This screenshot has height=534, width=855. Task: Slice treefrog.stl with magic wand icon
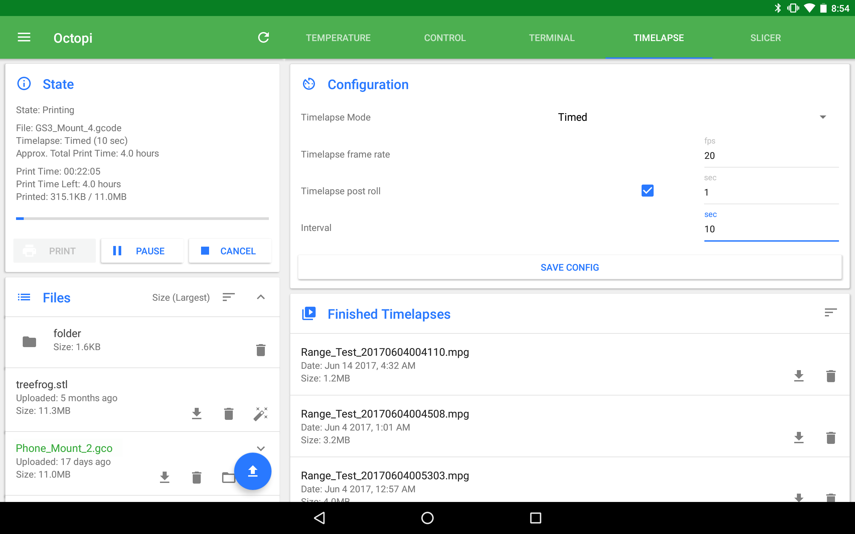pos(261,413)
